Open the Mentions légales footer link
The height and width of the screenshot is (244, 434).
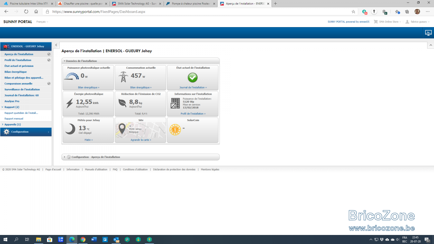210,170
